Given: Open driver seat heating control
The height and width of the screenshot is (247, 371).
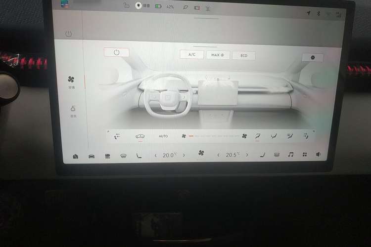Looking at the screenshot, I should pyautogui.click(x=139, y=156).
